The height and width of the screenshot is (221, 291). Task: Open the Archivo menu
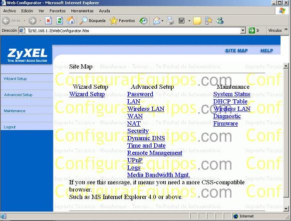point(9,11)
